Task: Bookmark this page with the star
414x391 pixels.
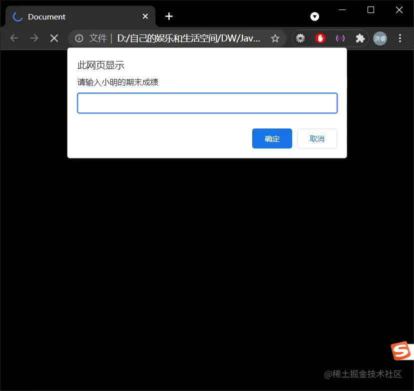Action: click(x=275, y=38)
